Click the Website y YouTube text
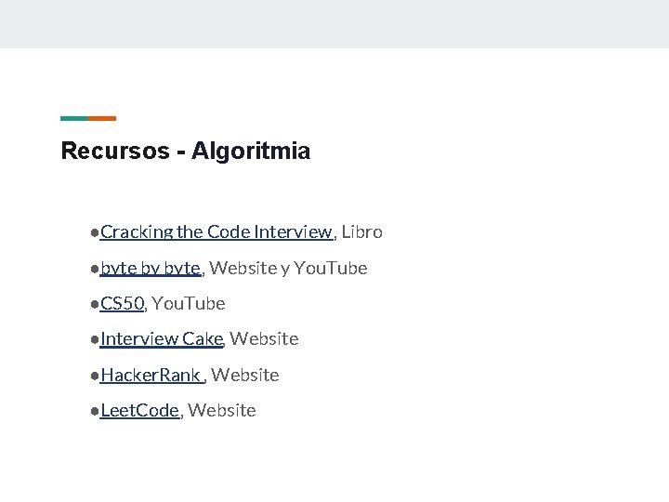The width and height of the screenshot is (669, 502). tap(288, 268)
